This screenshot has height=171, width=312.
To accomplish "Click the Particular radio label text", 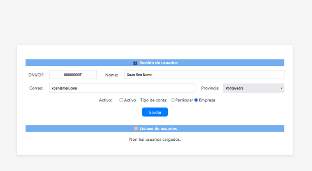I will point(184,100).
